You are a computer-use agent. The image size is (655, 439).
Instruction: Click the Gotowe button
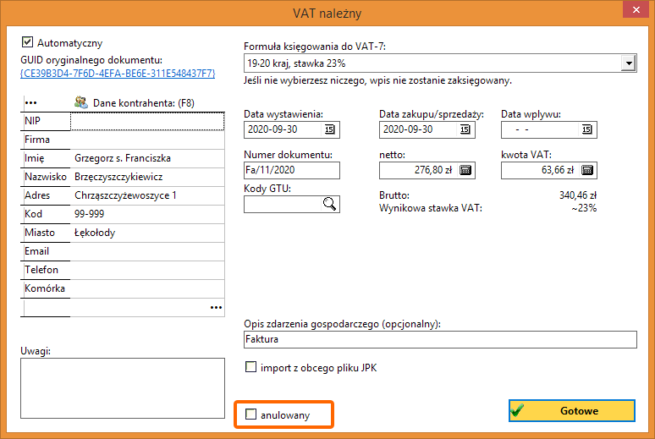click(x=572, y=410)
